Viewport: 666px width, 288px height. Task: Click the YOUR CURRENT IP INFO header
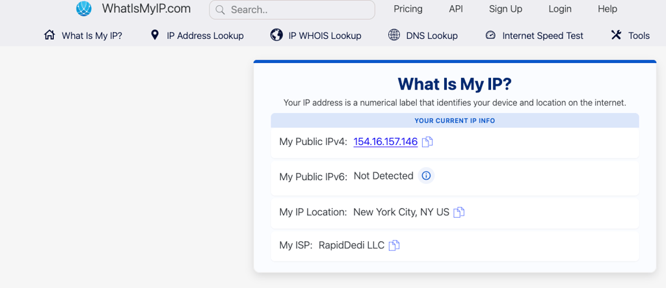pyautogui.click(x=455, y=121)
